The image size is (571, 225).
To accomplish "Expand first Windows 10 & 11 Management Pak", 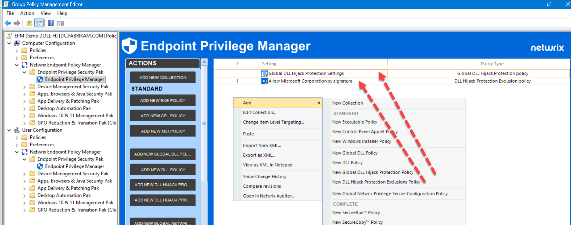I will tap(24, 116).
